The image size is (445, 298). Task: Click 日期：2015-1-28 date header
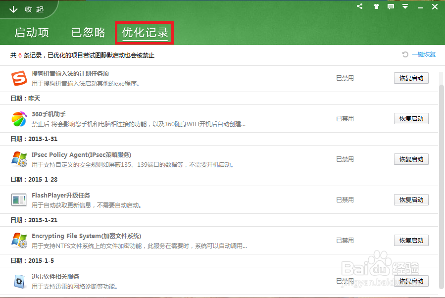click(x=34, y=179)
